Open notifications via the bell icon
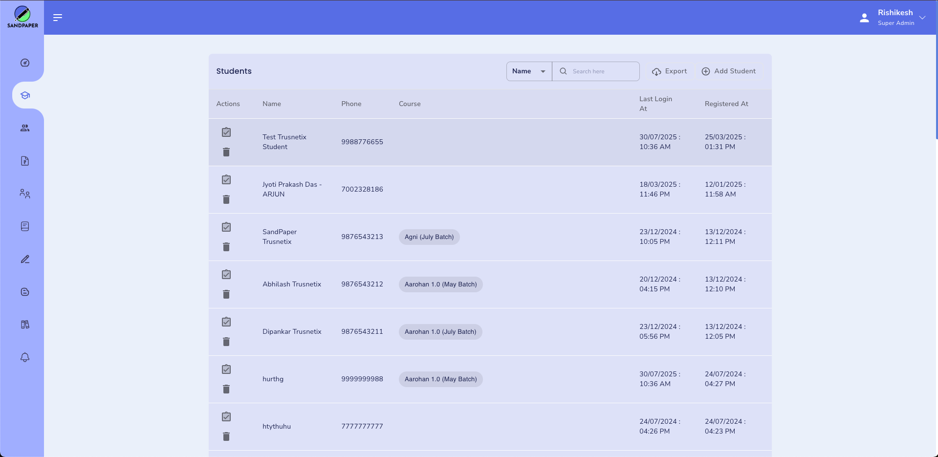 pos(24,357)
